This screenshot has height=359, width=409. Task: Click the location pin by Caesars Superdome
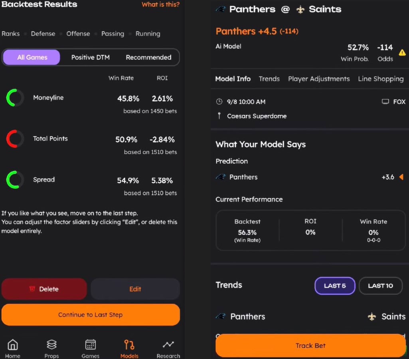(219, 116)
